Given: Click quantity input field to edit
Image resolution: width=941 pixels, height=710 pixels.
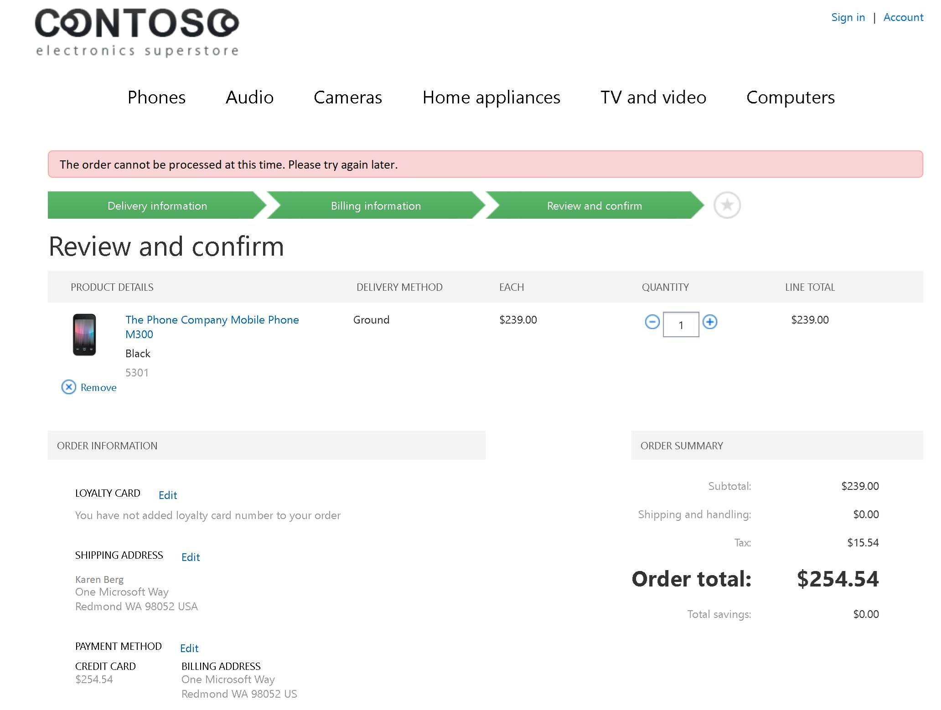Looking at the screenshot, I should point(680,324).
